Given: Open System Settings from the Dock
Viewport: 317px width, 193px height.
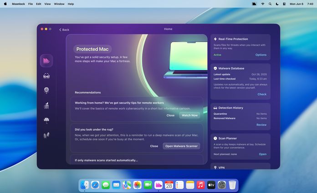Looking at the screenshot, I should click(222, 185).
